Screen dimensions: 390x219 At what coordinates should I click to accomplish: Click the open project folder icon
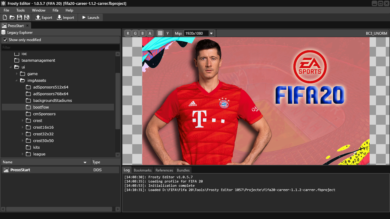[x=12, y=17]
